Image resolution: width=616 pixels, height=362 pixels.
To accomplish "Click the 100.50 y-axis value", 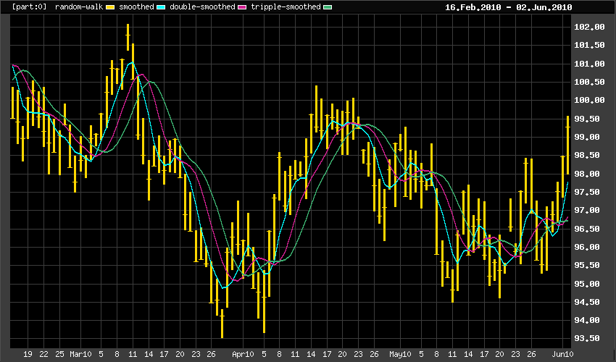I will tap(589, 82).
